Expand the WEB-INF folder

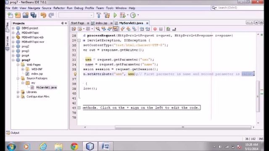click(x=22, y=69)
